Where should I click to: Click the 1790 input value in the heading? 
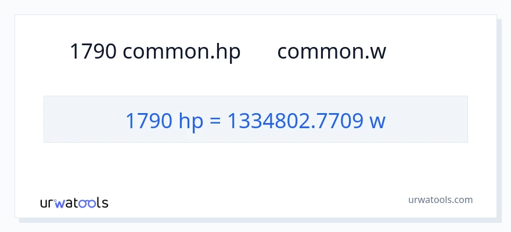point(94,52)
